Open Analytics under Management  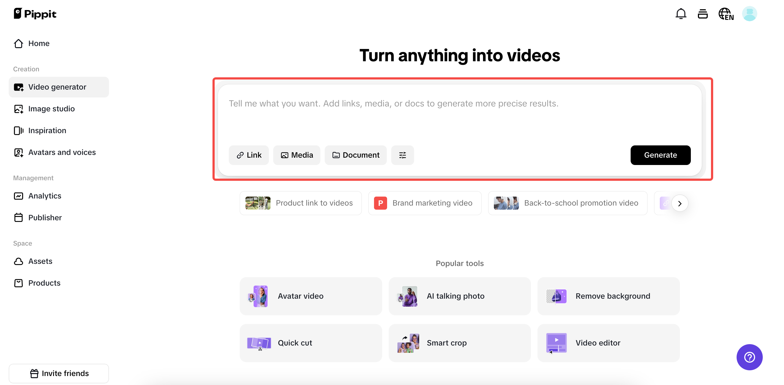(45, 196)
